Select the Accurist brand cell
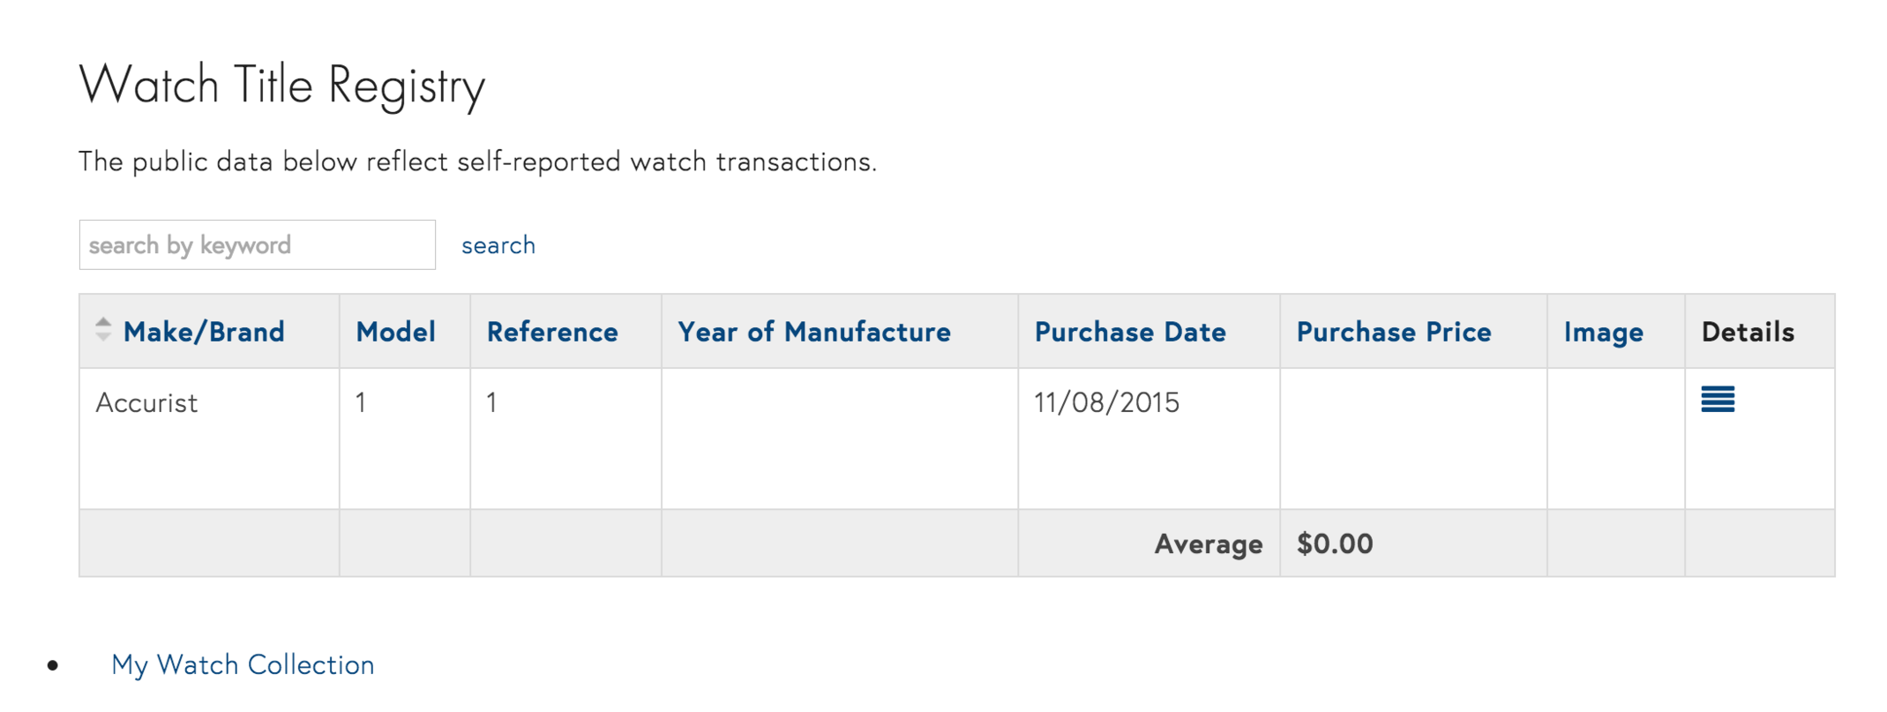This screenshot has height=712, width=1887. 209,438
